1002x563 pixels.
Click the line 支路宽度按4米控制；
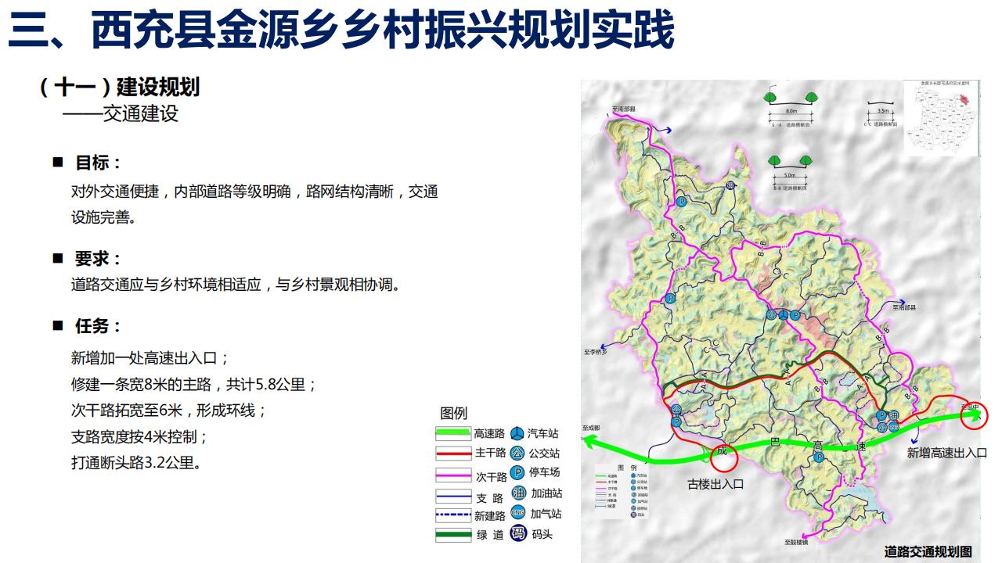140,436
